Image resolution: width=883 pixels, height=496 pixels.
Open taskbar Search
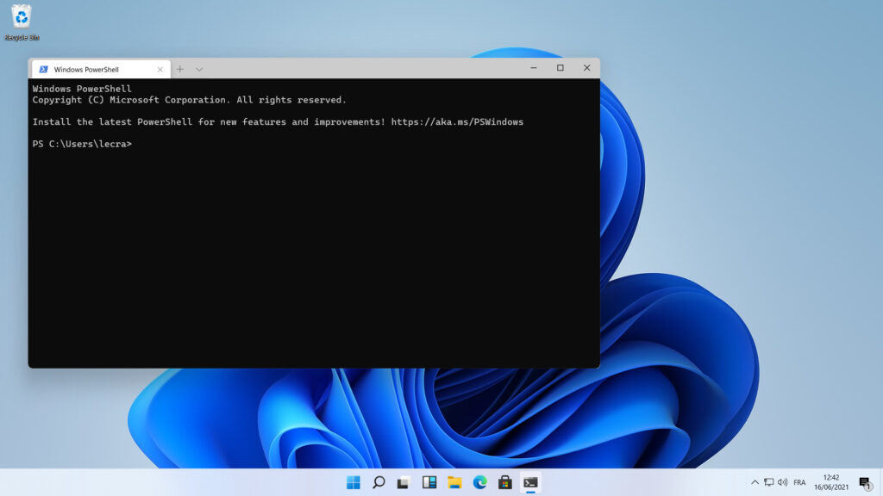379,482
